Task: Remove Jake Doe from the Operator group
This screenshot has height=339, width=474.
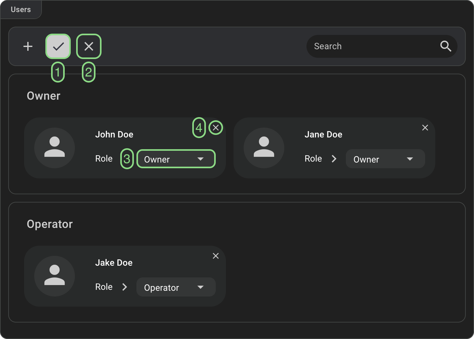Action: point(216,256)
